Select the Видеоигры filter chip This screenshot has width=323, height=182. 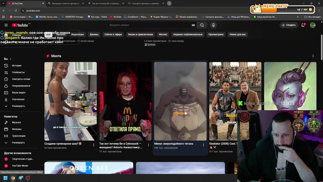(77, 34)
